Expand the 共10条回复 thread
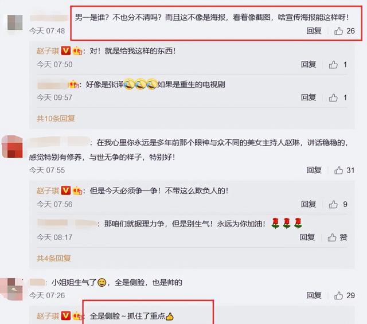367x324 pixels. 56,119
